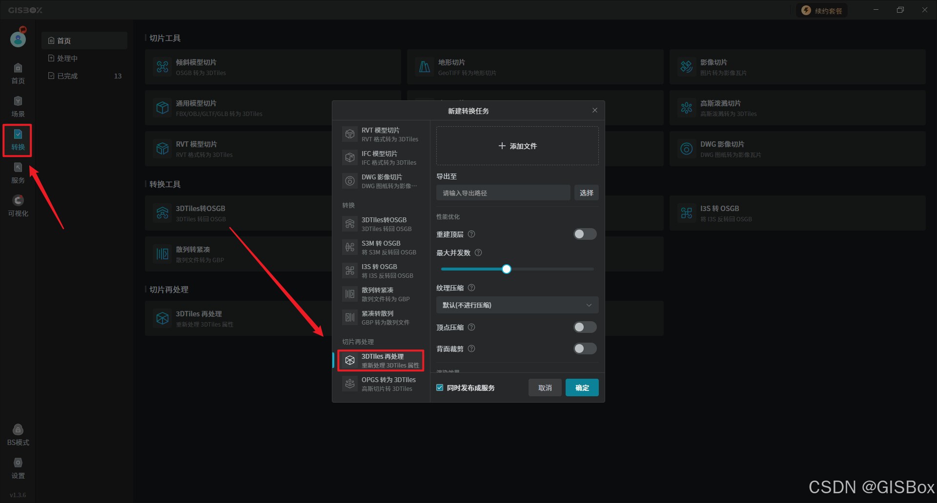The width and height of the screenshot is (937, 503).
Task: Open RVT 模型切片 card in main page
Action: pos(238,149)
